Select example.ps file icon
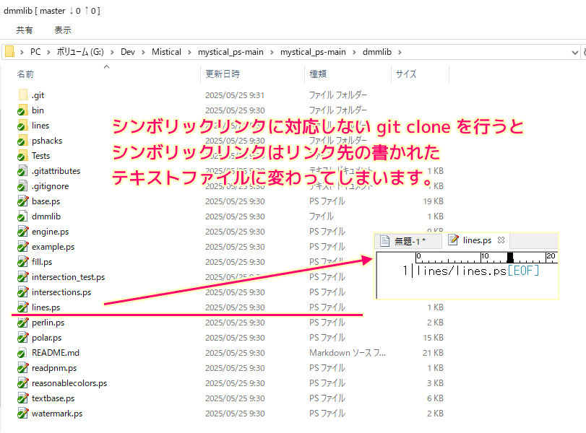This screenshot has width=586, height=433. coord(23,247)
